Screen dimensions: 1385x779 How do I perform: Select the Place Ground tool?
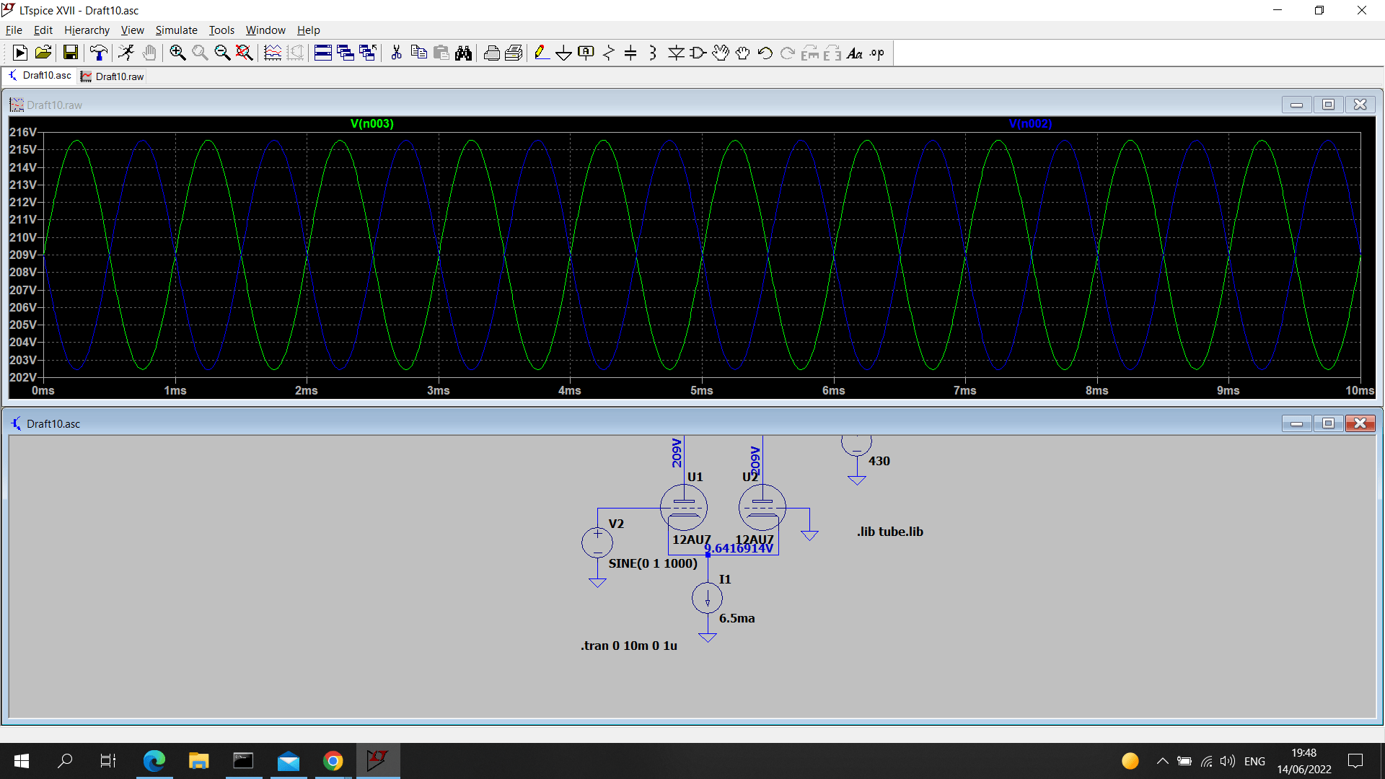tap(564, 53)
